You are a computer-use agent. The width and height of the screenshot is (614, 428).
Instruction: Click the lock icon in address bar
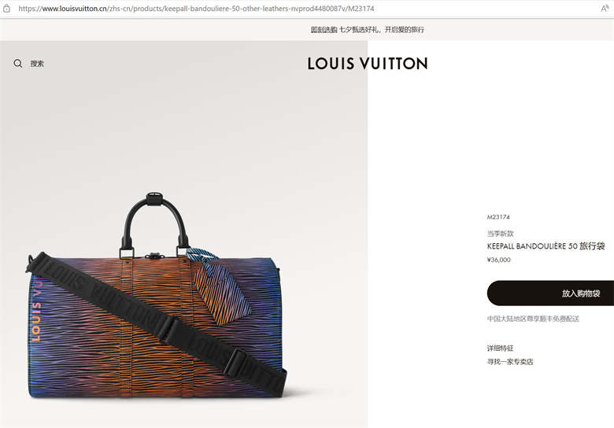pos(6,8)
